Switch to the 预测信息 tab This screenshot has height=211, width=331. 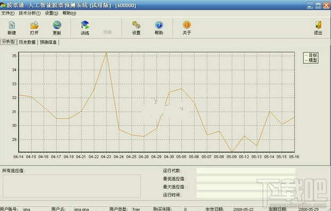[48, 42]
